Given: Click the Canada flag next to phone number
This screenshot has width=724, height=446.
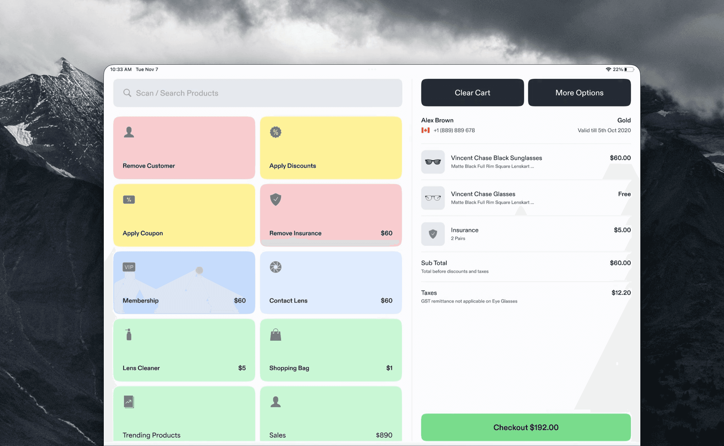Looking at the screenshot, I should [x=425, y=130].
